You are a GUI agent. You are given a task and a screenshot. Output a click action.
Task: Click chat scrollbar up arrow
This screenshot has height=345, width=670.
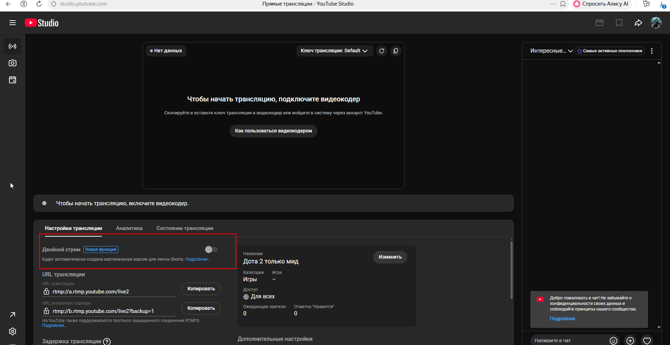[x=659, y=63]
